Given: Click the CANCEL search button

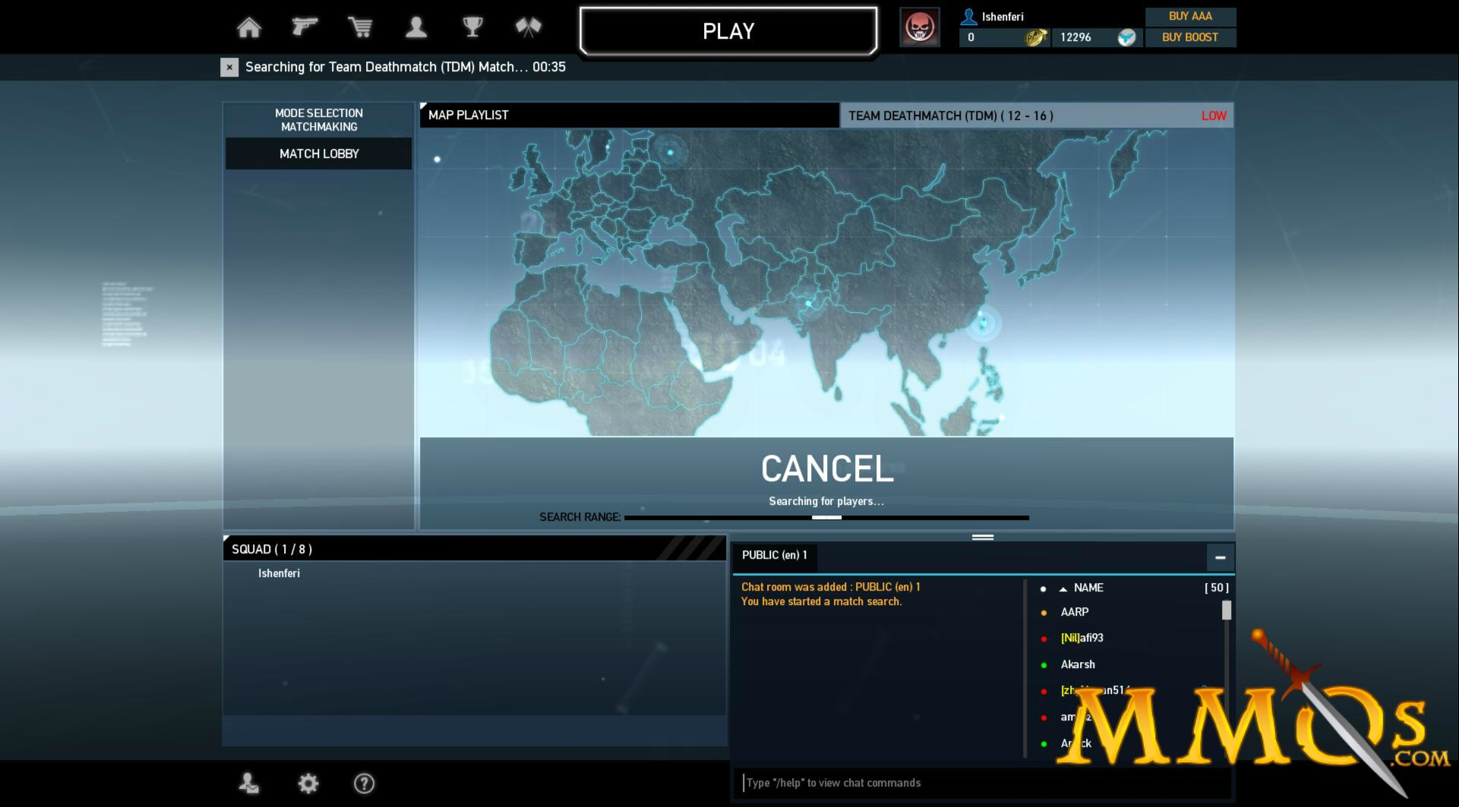Looking at the screenshot, I should point(826,469).
